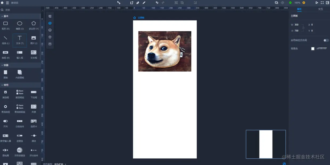Pick the input box widget
The width and height of the screenshot is (330, 165).
20,54
